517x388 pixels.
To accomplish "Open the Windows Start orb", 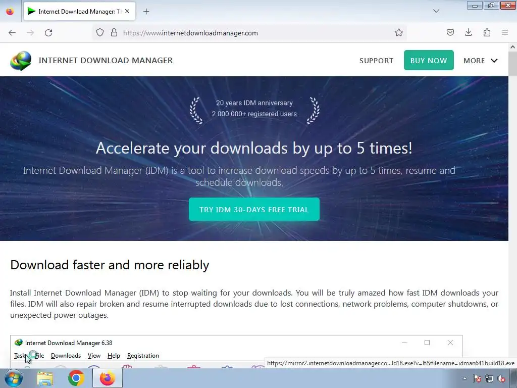I will pyautogui.click(x=14, y=378).
